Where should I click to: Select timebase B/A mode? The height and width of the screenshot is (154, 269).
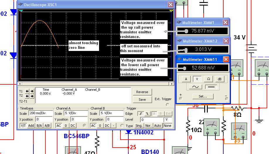pos(39,126)
